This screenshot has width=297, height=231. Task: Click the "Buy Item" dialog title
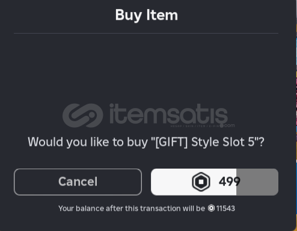147,15
